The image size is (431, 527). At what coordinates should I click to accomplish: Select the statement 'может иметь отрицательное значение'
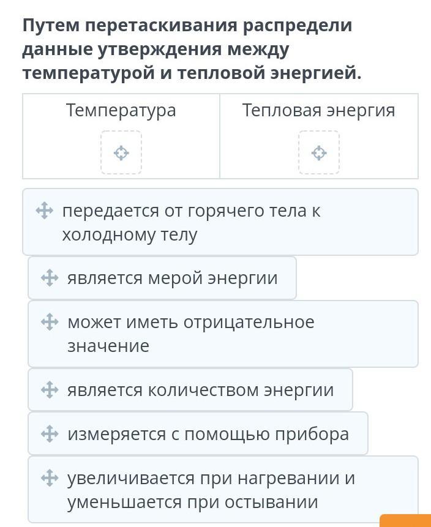pos(190,334)
